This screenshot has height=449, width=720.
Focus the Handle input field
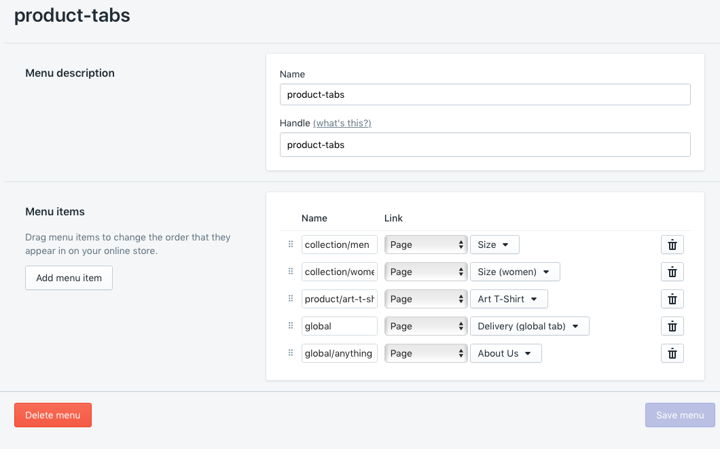pos(485,145)
